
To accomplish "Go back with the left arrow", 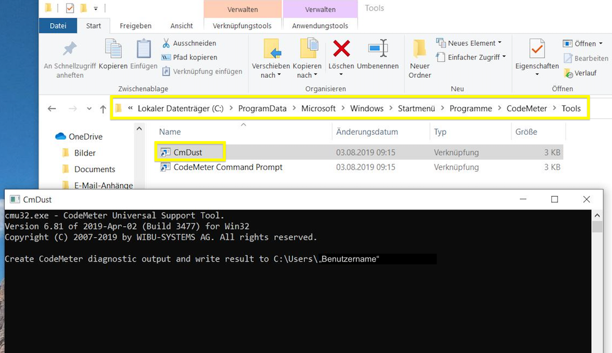I will (52, 108).
